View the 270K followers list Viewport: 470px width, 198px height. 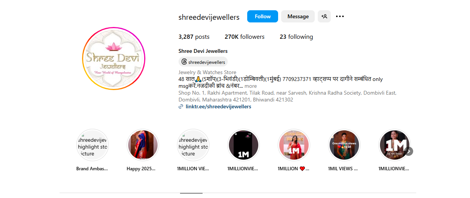pos(245,37)
